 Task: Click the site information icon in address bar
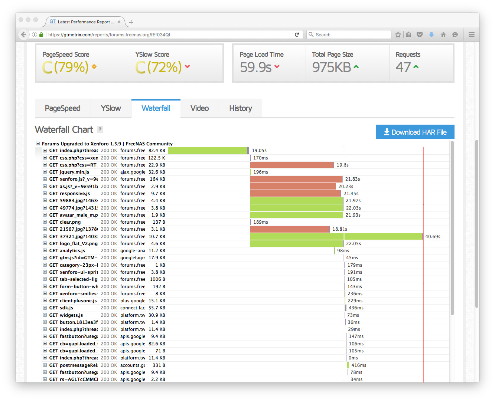[x=35, y=34]
